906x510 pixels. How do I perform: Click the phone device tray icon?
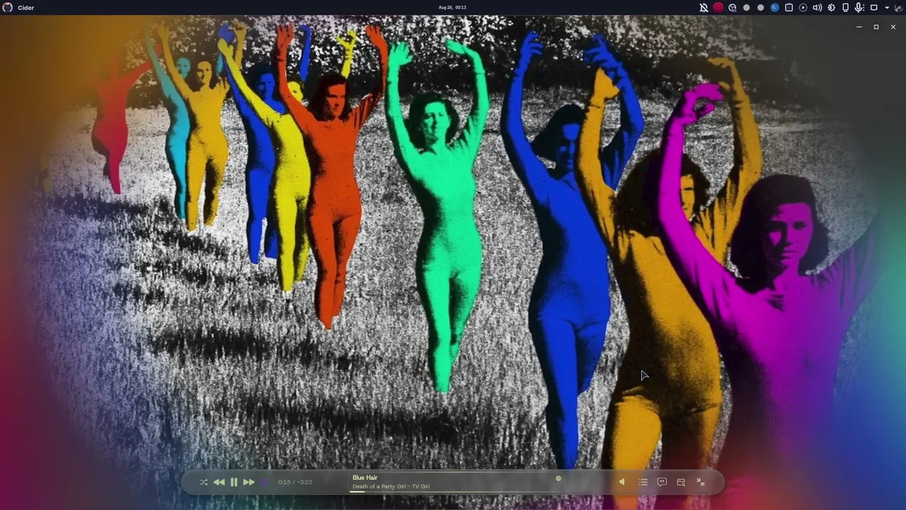[845, 7]
